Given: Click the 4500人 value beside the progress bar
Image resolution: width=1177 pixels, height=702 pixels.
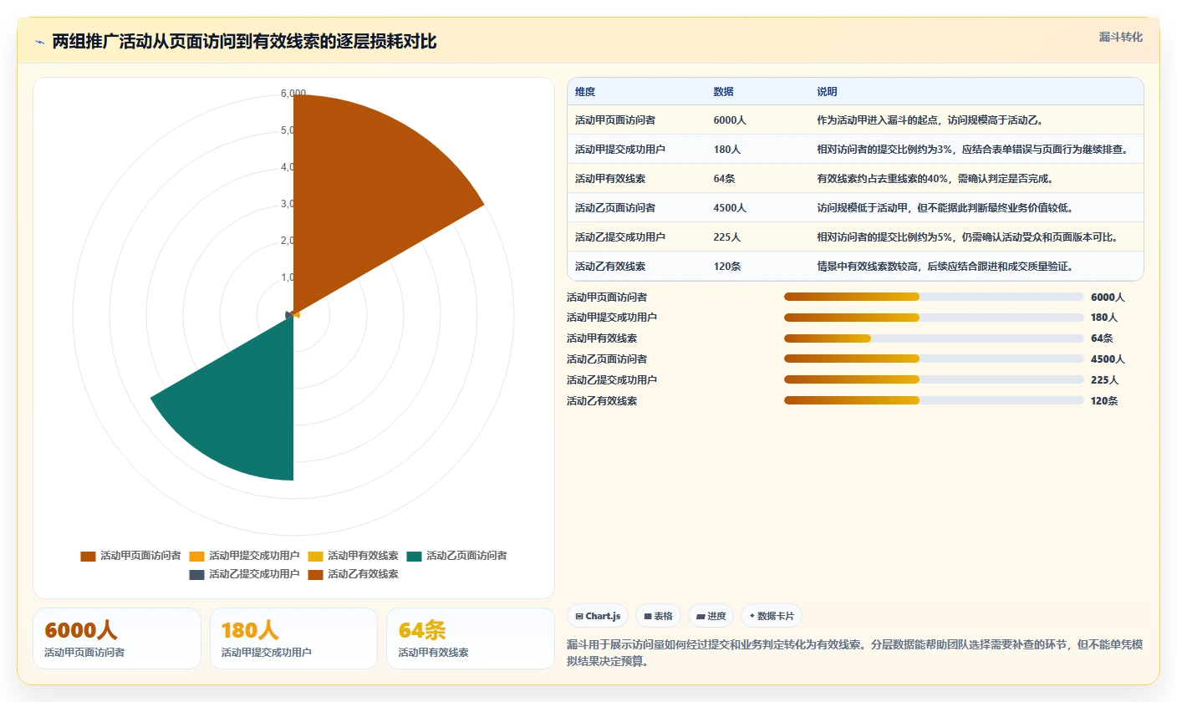Looking at the screenshot, I should click(x=1108, y=359).
